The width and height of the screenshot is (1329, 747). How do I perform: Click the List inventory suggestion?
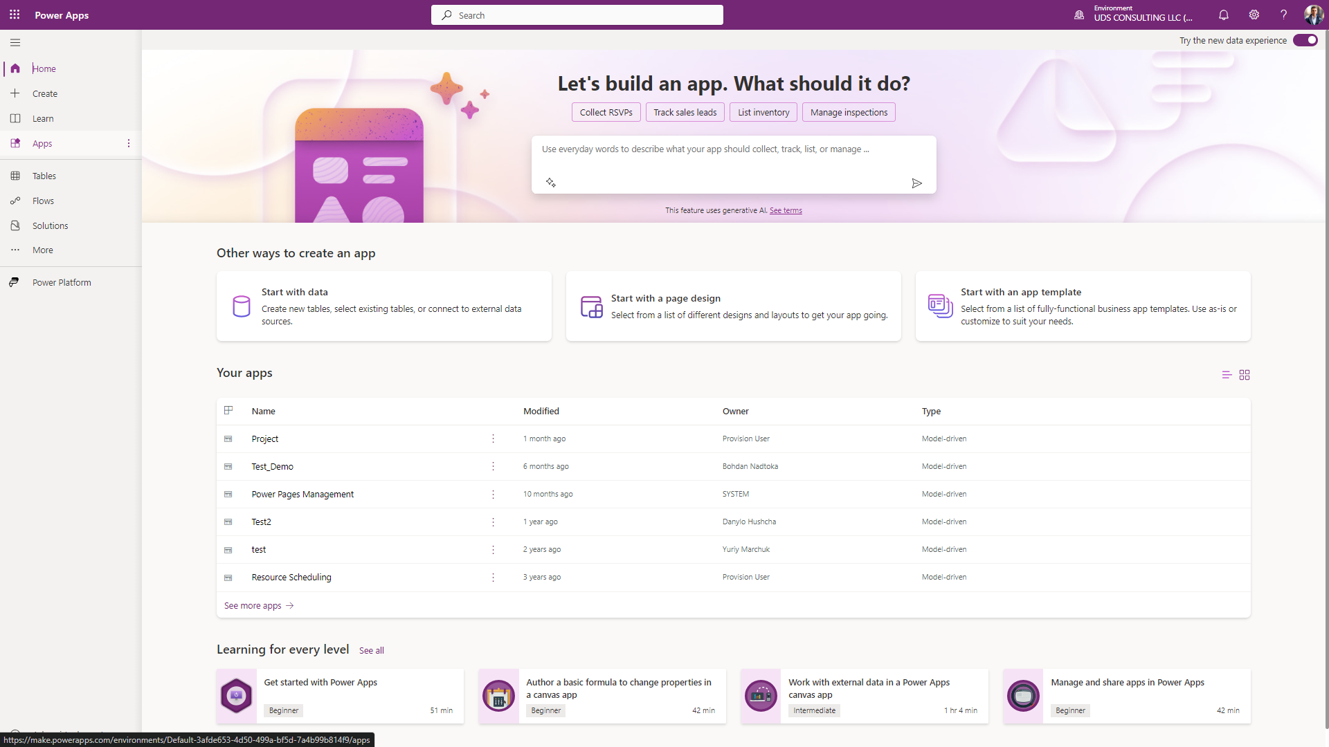(763, 112)
